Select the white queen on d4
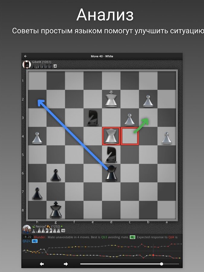Viewport: 204px width, 272px height. click(111, 136)
